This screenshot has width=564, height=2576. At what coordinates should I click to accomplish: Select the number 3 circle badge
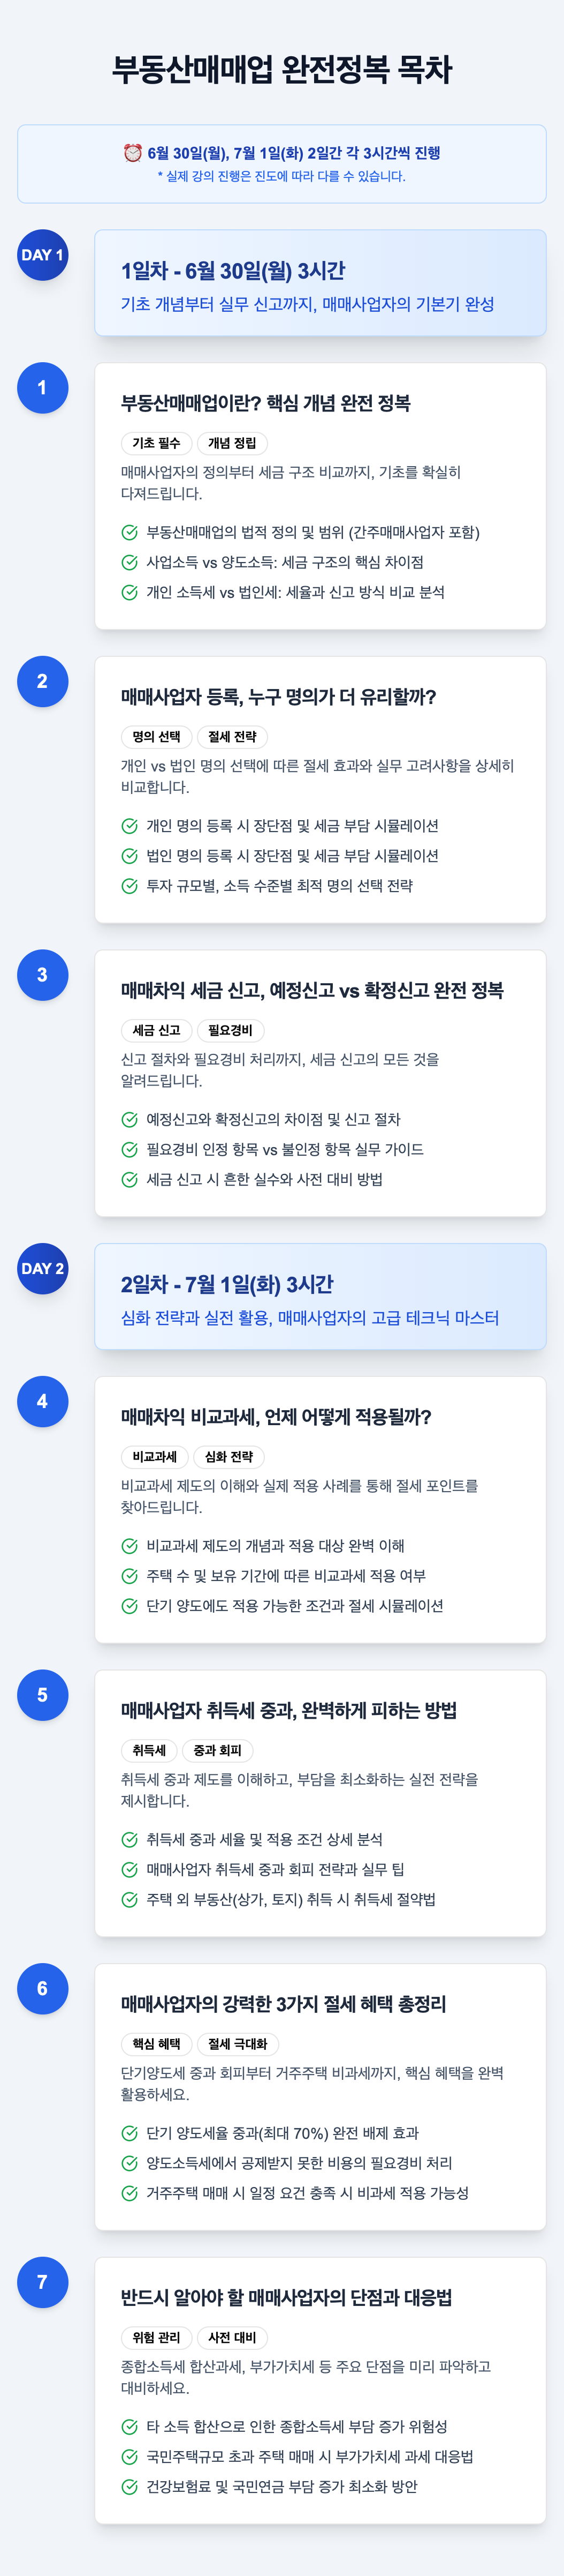point(42,974)
